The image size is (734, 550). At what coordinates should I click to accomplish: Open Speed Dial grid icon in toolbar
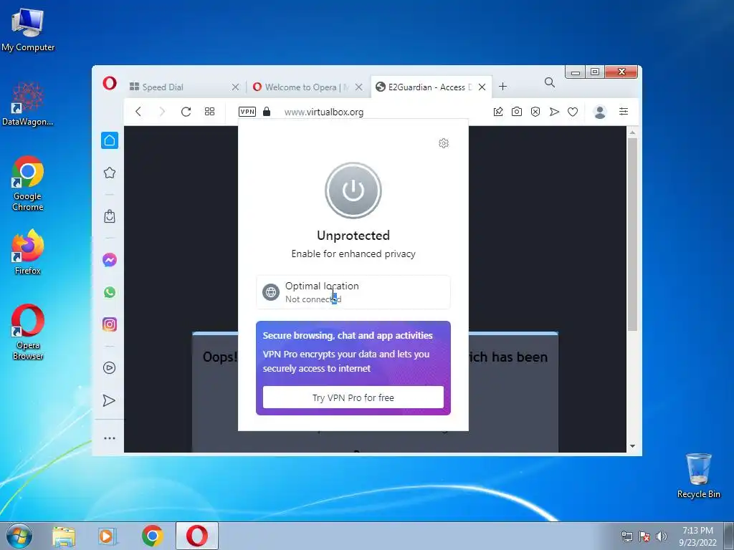pos(209,111)
